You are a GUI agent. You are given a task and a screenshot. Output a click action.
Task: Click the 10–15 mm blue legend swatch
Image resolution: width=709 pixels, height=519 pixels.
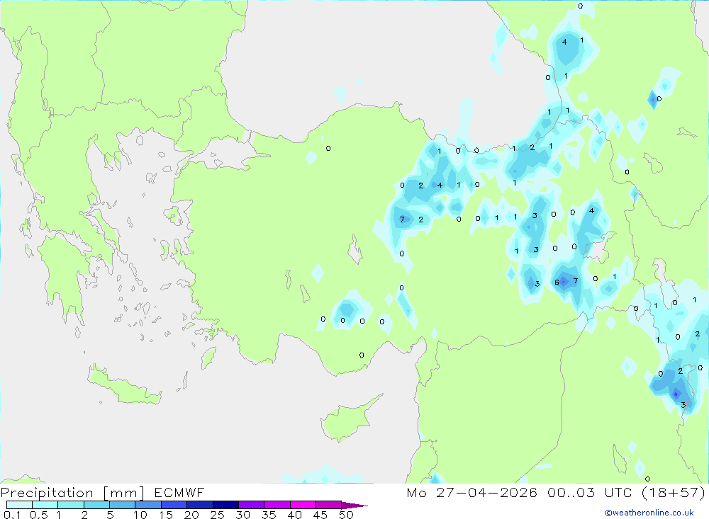pyautogui.click(x=148, y=505)
